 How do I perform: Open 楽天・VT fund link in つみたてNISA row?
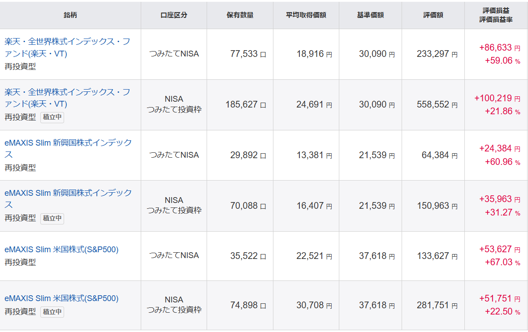tap(67, 42)
